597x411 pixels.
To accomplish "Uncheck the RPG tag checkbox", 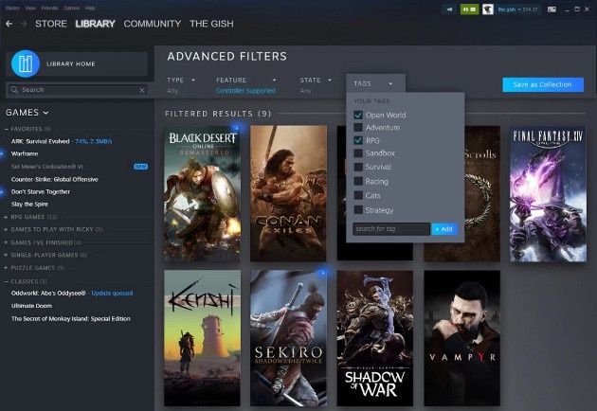I will (358, 140).
